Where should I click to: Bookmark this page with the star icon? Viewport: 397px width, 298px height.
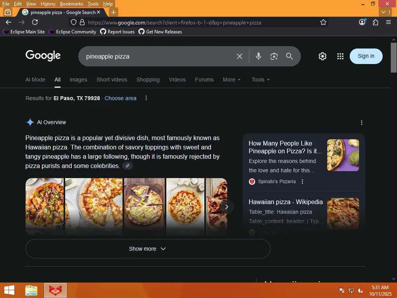(x=323, y=22)
